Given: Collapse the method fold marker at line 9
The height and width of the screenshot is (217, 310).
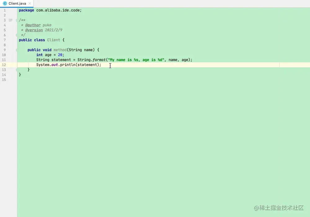Looking at the screenshot, I should coord(17,50).
